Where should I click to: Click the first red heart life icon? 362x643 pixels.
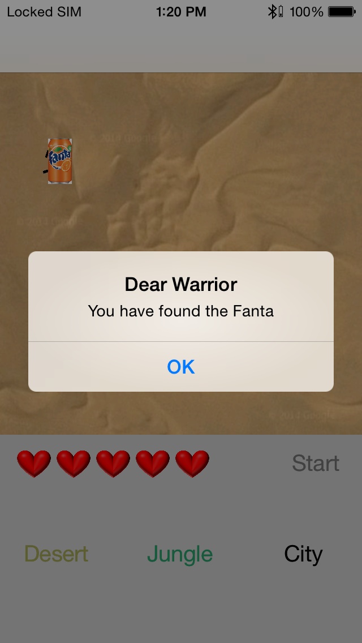pyautogui.click(x=34, y=464)
